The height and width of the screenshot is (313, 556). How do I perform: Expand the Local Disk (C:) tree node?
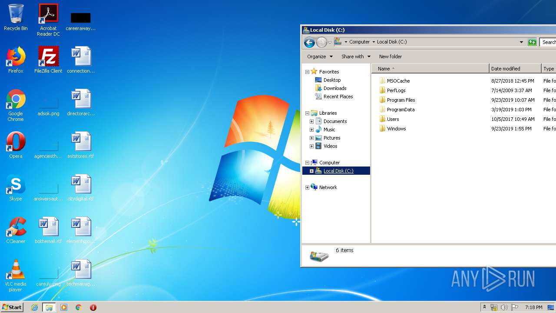(x=311, y=171)
